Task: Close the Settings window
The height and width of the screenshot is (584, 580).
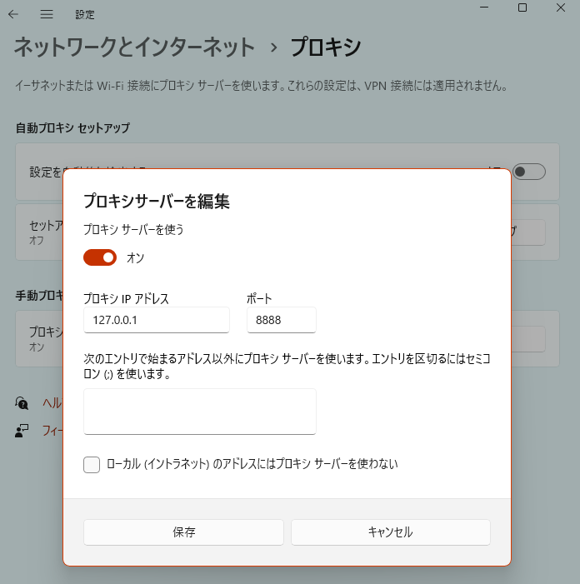Action: (561, 7)
